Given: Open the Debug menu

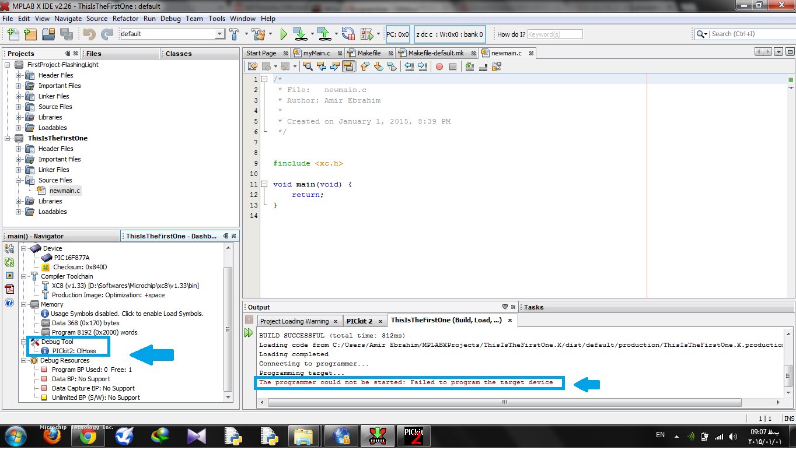Looking at the screenshot, I should 170,19.
